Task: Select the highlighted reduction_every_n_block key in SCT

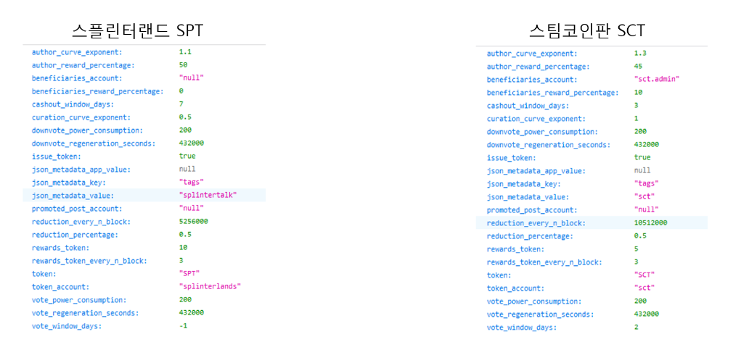Action: [536, 224]
